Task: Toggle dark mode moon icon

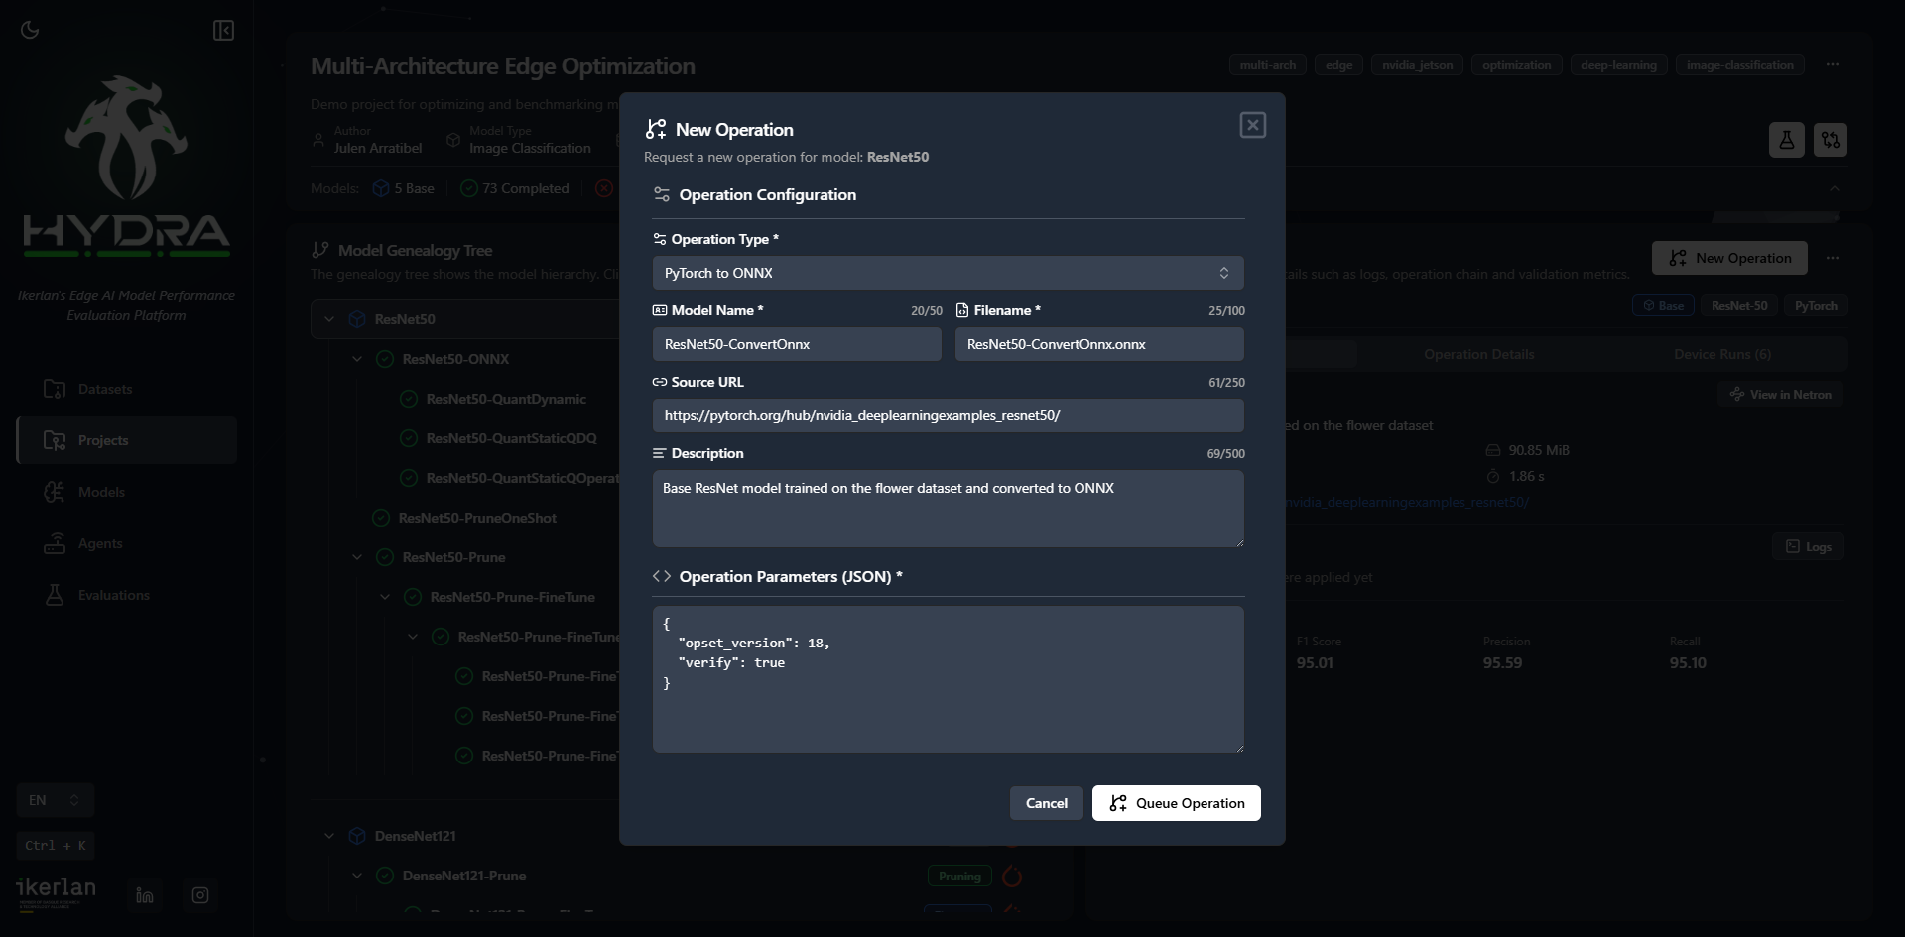Action: 30,30
